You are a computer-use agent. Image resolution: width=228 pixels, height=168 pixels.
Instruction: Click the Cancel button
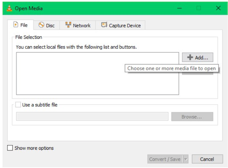click(207, 159)
